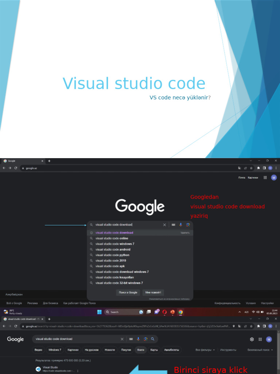The height and width of the screenshot is (374, 280).
Task: Click the Мне повезёт! button
Action: point(153,293)
